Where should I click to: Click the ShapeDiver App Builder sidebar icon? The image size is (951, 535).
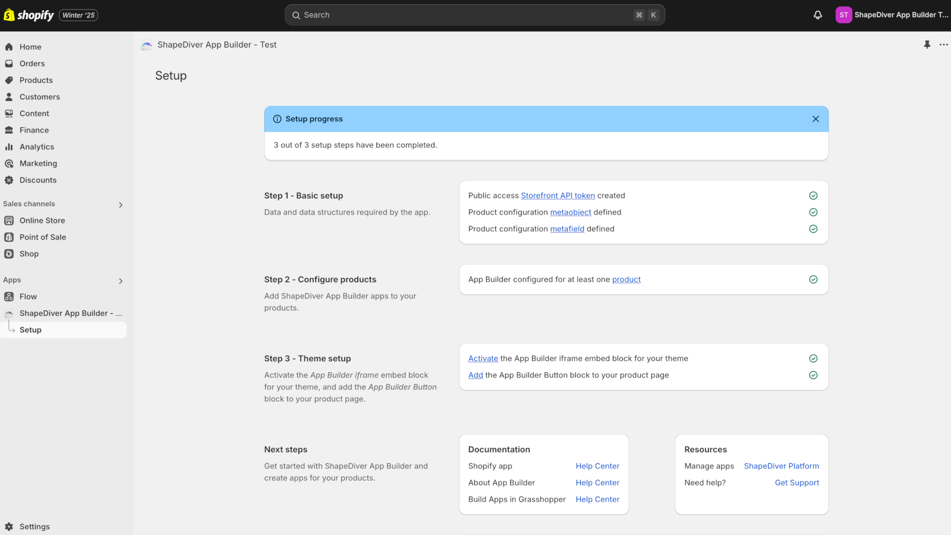pos(9,313)
